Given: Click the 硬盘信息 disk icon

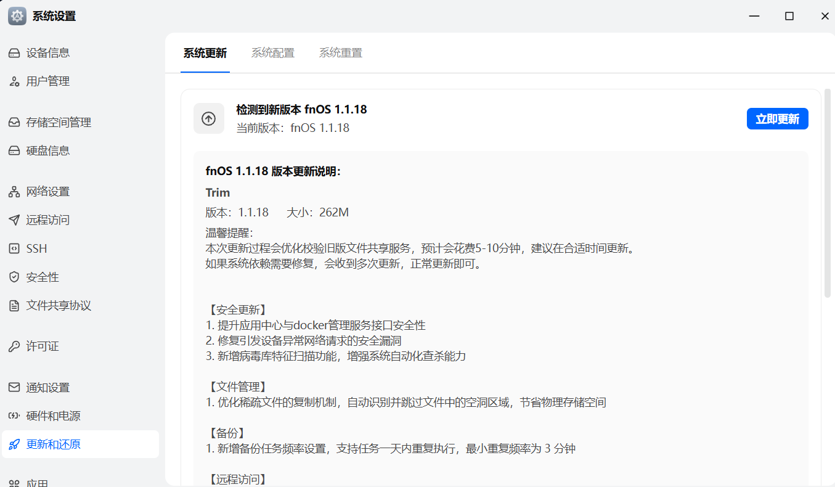Looking at the screenshot, I should [14, 150].
